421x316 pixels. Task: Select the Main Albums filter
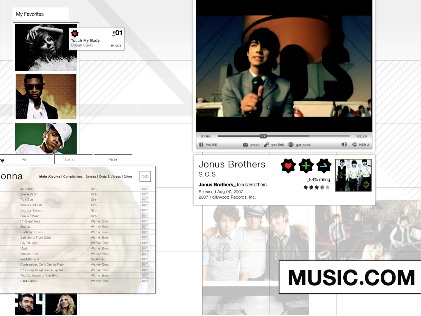50,177
